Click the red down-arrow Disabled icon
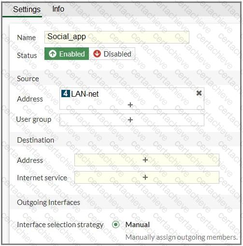This screenshot has width=243, height=246. (97, 54)
